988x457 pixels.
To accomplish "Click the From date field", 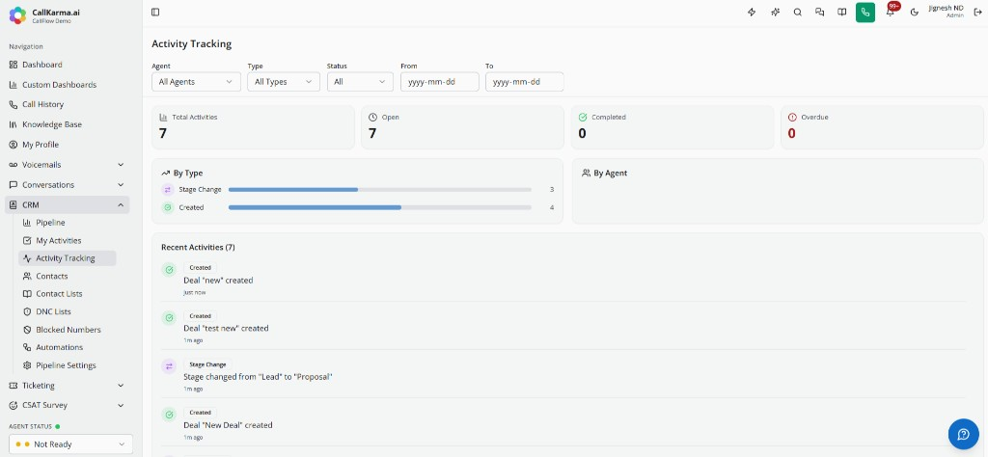I will tap(440, 82).
